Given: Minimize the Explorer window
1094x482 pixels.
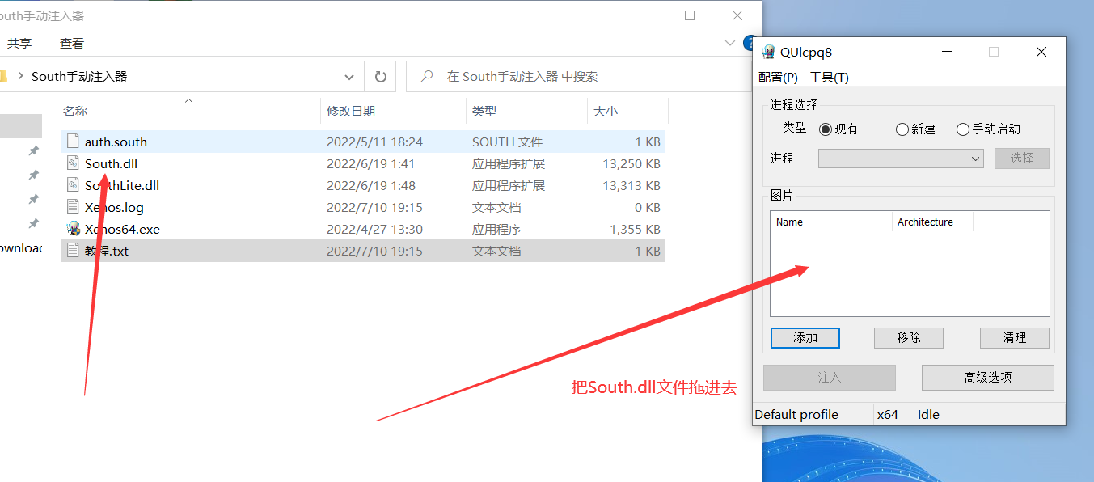Looking at the screenshot, I should (642, 15).
